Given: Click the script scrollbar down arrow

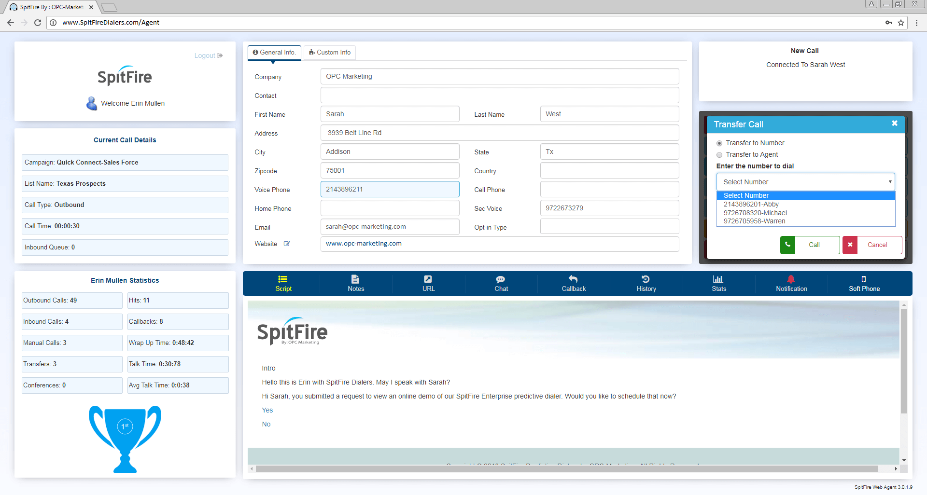Looking at the screenshot, I should pyautogui.click(x=904, y=460).
